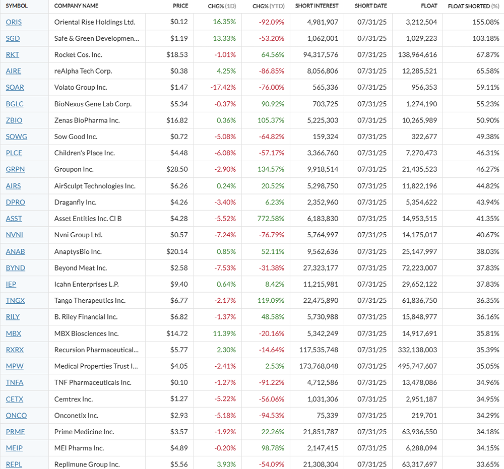Open the SOAR ticker link
Viewport: 504px width, 469px height.
[15, 88]
